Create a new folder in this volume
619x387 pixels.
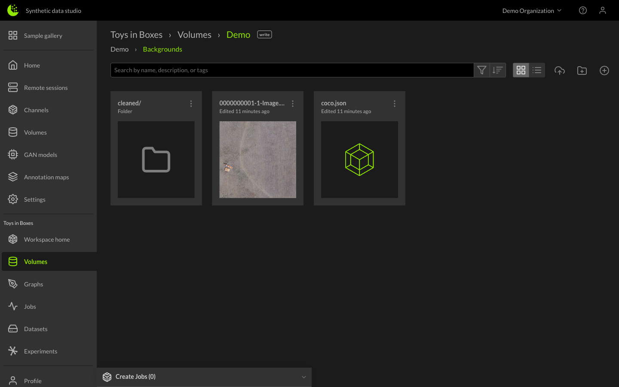click(582, 70)
